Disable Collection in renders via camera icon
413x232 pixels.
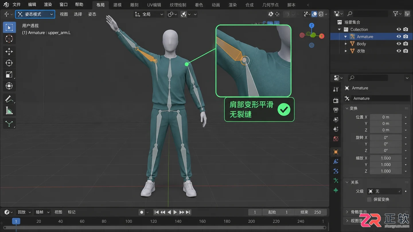pyautogui.click(x=406, y=30)
